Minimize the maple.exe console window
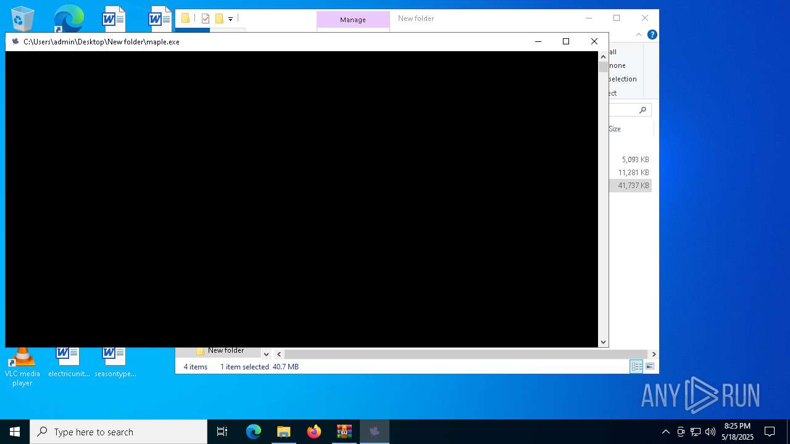The height and width of the screenshot is (444, 790). coord(538,41)
